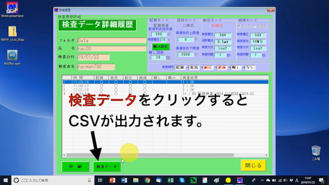Select the WEHP_v3.00 zip folder icon
329x185 pixels.
[x=12, y=33]
